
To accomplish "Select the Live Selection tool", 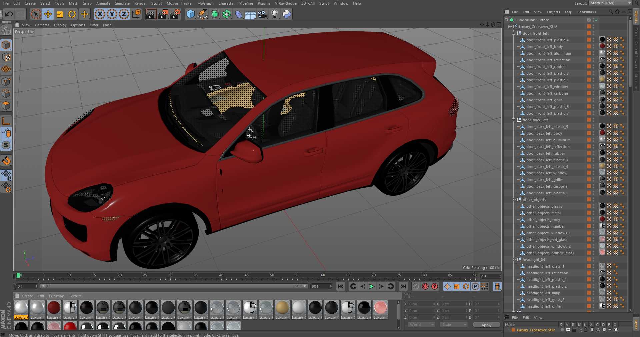I will click(x=36, y=14).
